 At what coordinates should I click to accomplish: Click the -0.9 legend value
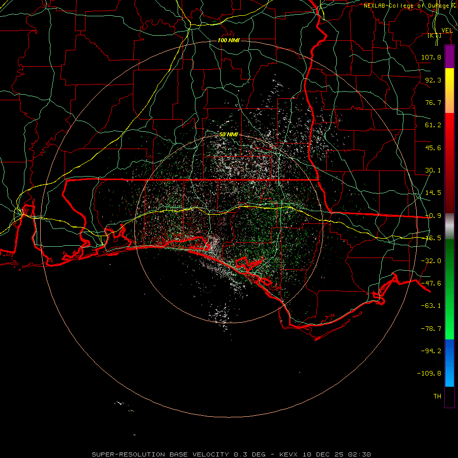(434, 216)
